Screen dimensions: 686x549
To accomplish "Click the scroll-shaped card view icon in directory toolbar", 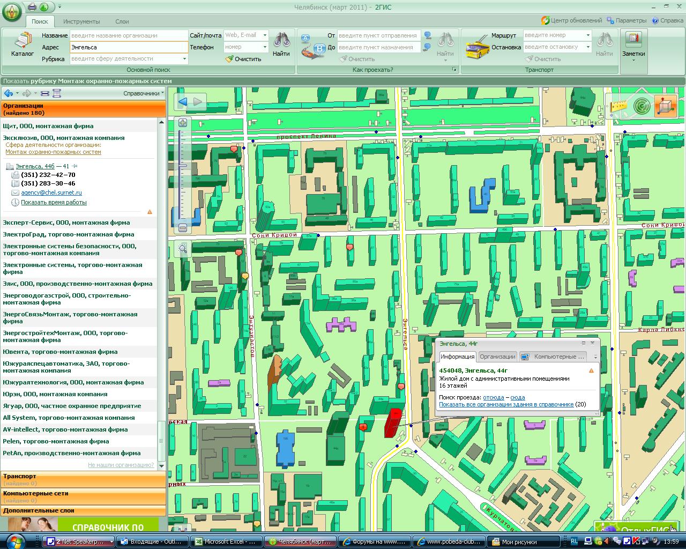I will point(56,93).
